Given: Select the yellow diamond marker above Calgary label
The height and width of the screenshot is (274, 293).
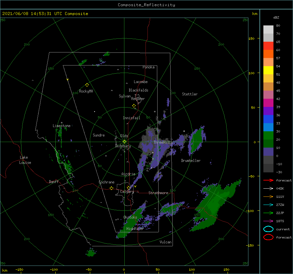Looking at the screenshot, I should click(129, 188).
